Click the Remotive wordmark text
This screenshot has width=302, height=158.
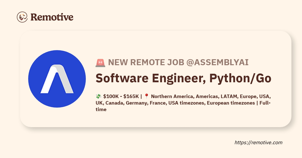coord(52,17)
